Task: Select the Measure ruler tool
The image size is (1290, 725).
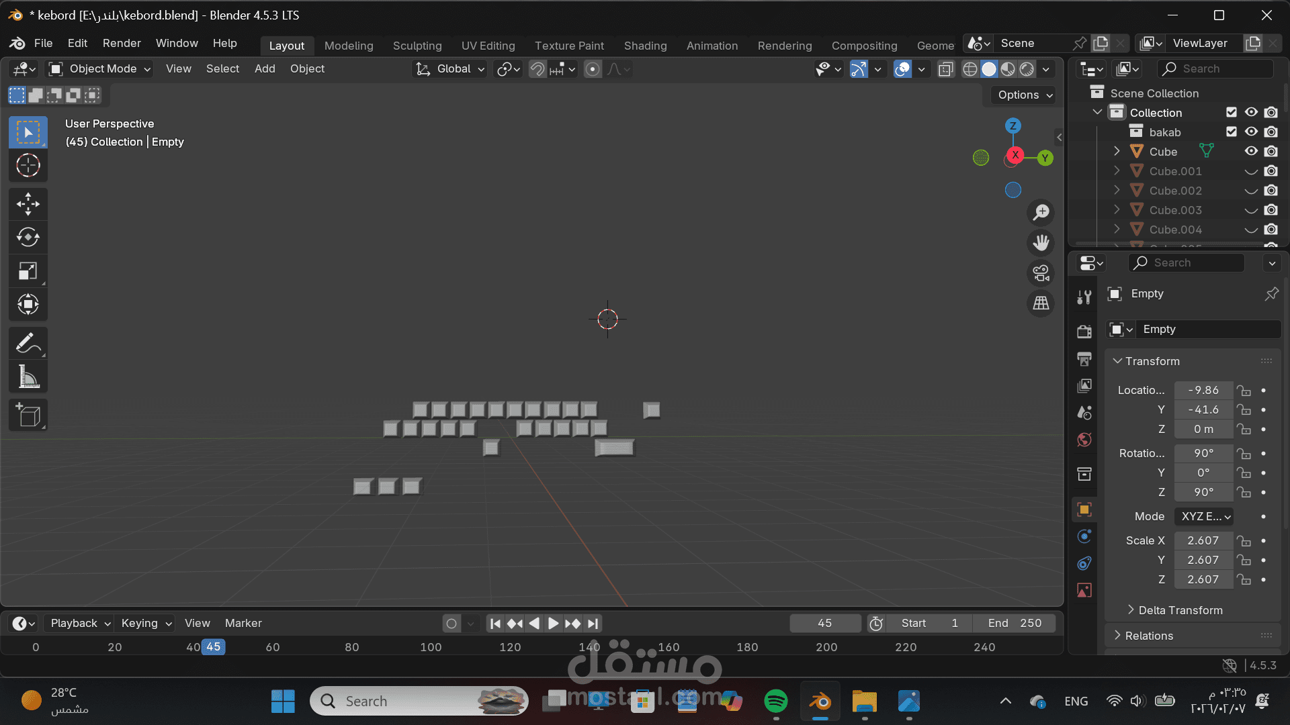Action: (x=28, y=377)
